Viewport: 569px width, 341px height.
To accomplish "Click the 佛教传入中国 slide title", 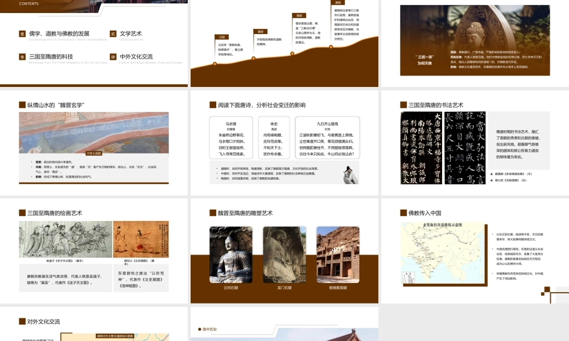I will (x=424, y=213).
